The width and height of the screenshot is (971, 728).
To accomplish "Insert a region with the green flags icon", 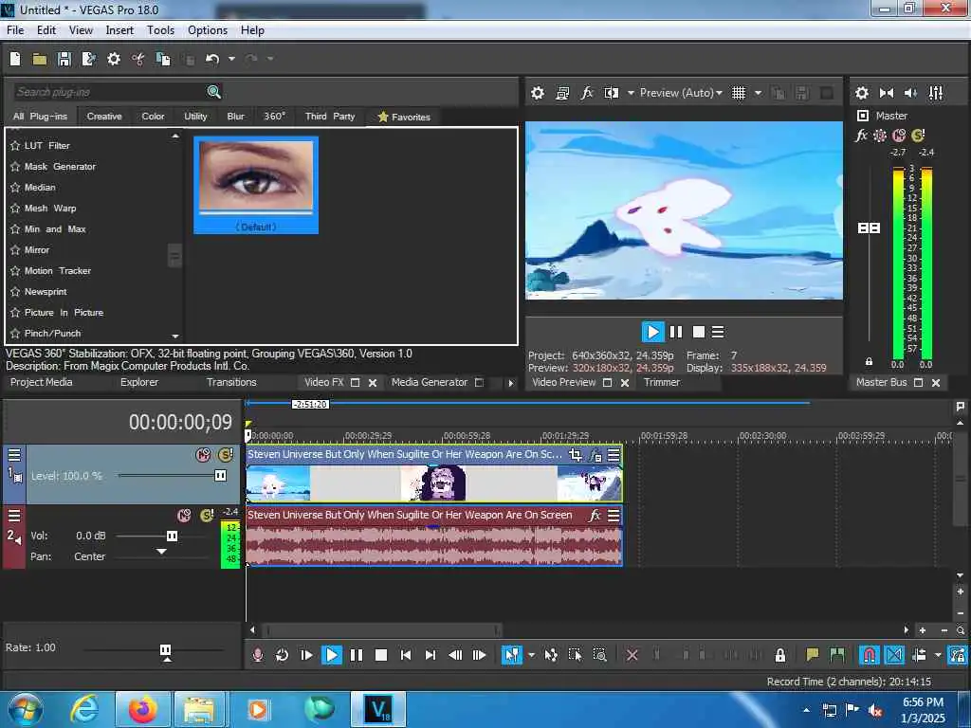I will tap(836, 655).
